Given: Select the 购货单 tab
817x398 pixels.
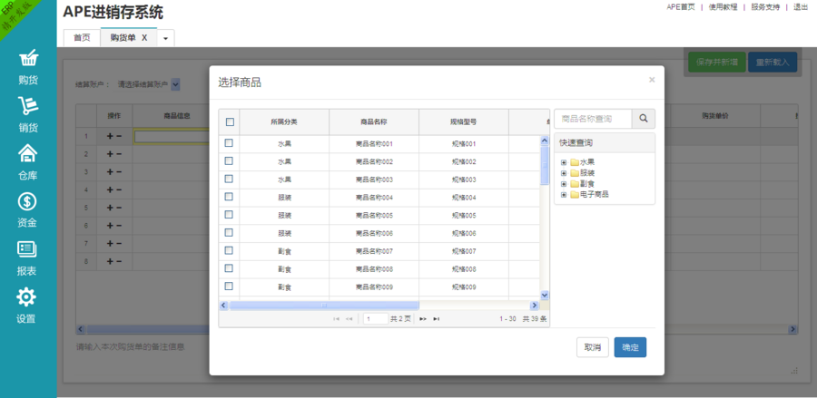Looking at the screenshot, I should [x=123, y=37].
